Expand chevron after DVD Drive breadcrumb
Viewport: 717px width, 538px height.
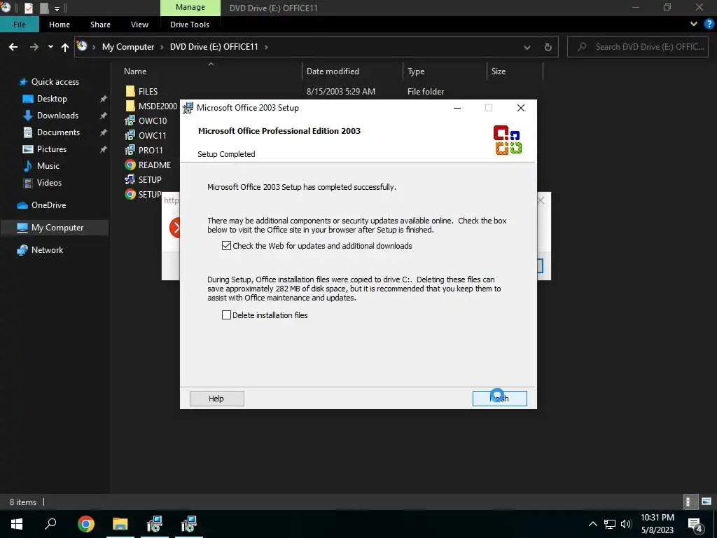[x=266, y=47]
